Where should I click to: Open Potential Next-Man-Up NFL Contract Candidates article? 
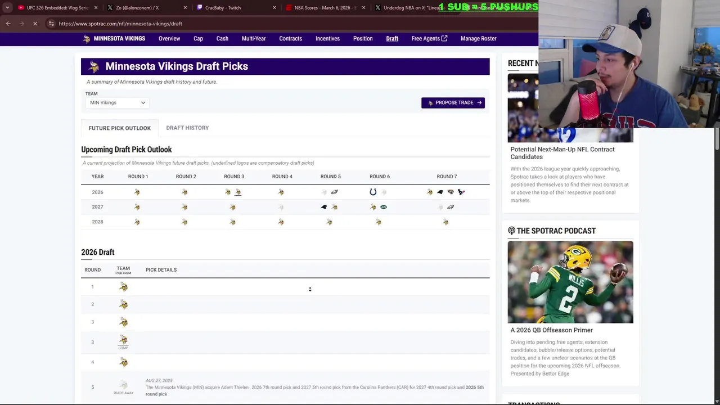(x=562, y=153)
